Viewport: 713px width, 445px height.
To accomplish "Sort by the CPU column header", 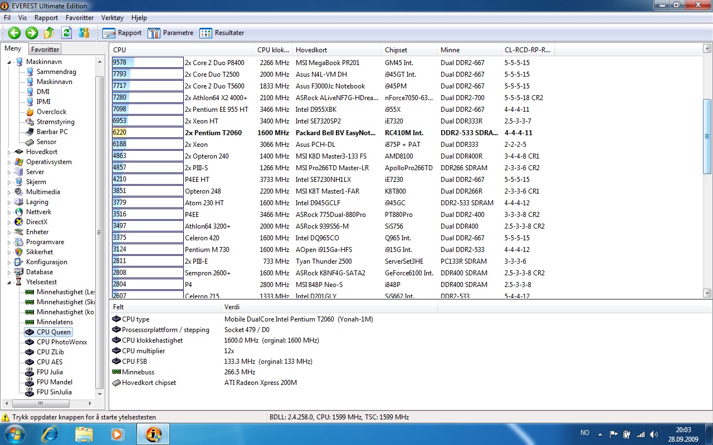I will (x=181, y=50).
